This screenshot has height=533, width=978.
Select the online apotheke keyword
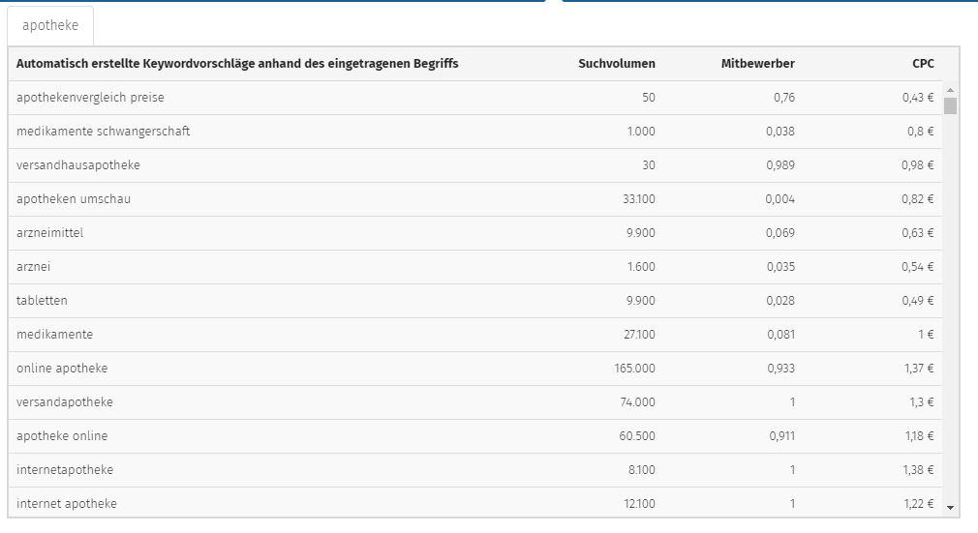pyautogui.click(x=62, y=368)
